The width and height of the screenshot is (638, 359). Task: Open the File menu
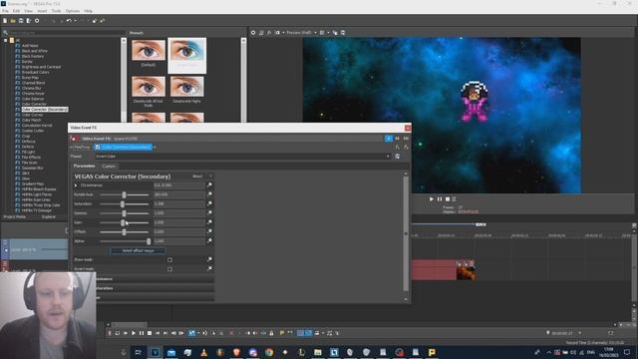[x=5, y=11]
